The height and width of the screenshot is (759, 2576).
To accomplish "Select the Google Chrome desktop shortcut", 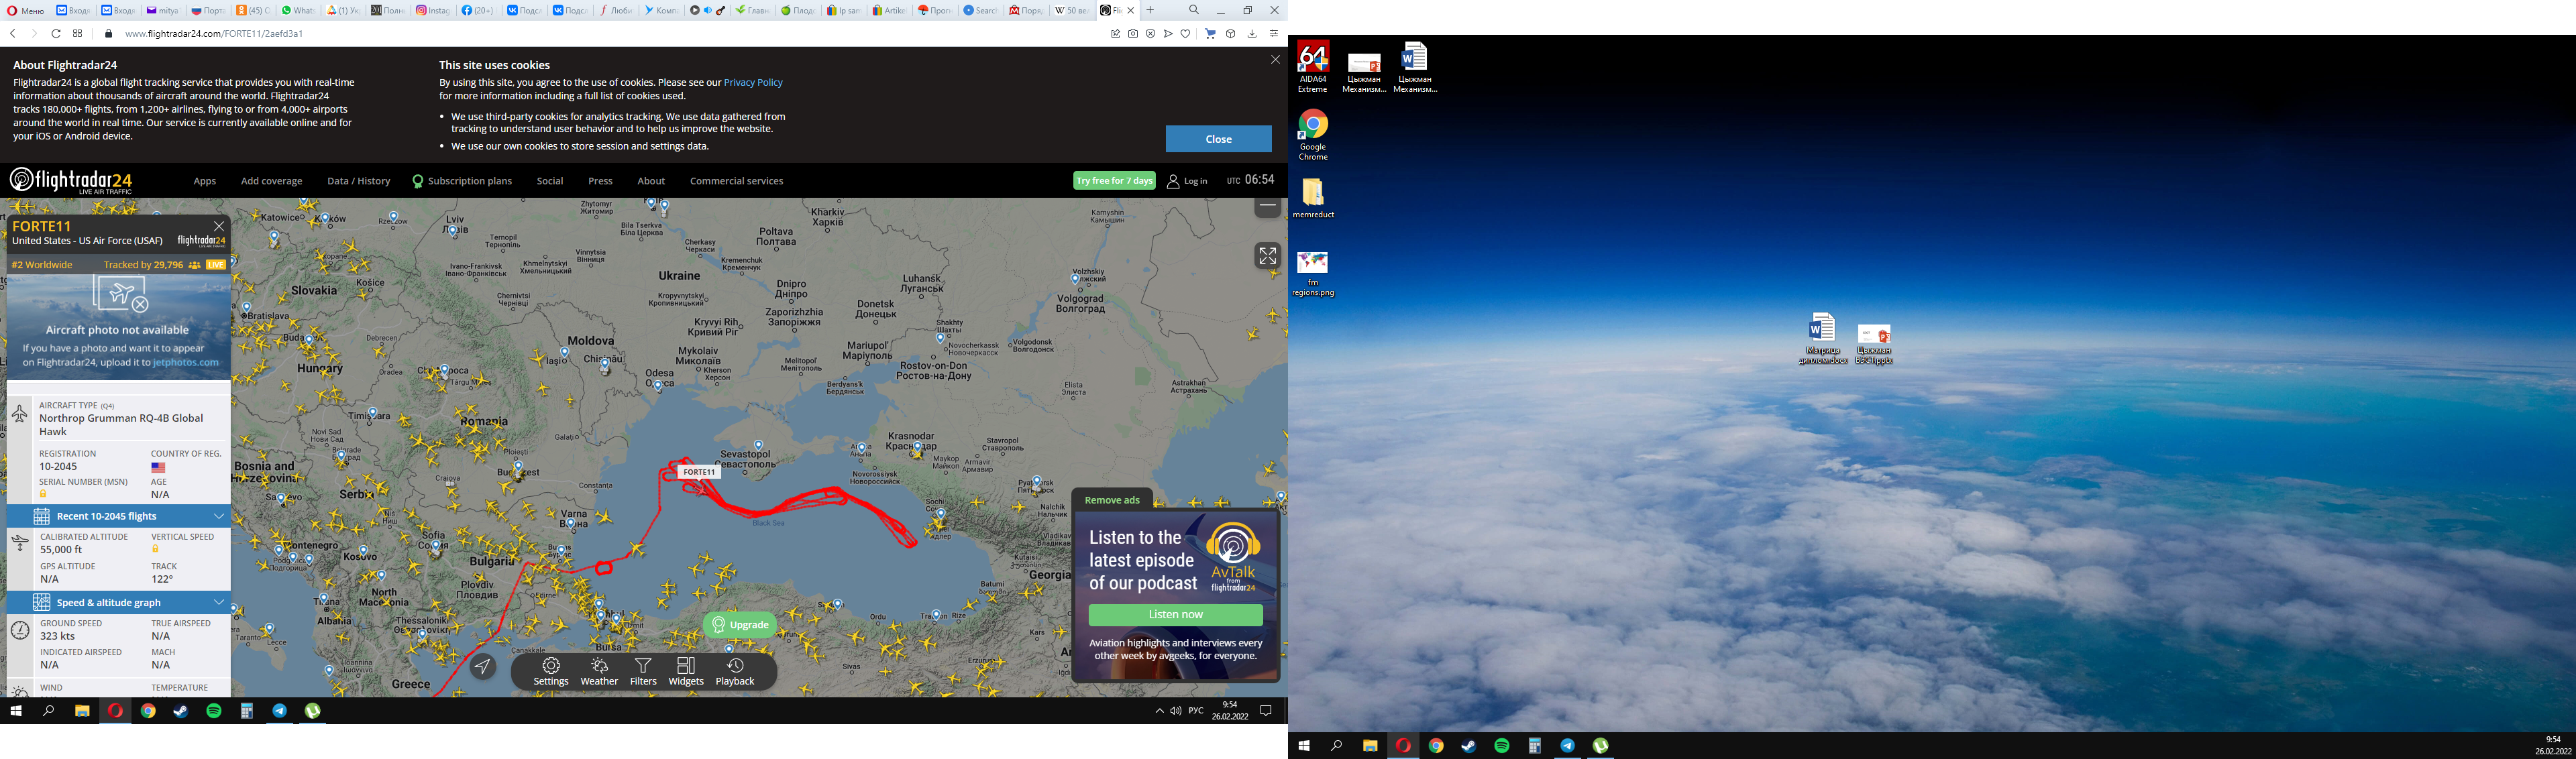I will click(1313, 135).
